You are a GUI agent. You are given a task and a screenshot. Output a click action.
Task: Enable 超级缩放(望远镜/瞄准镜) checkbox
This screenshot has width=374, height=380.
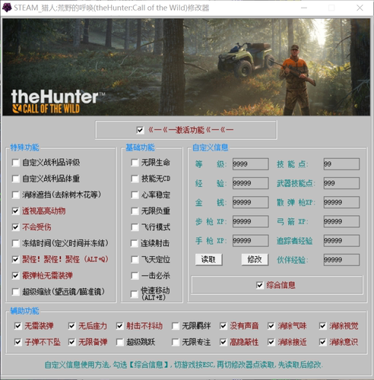pyautogui.click(x=16, y=292)
